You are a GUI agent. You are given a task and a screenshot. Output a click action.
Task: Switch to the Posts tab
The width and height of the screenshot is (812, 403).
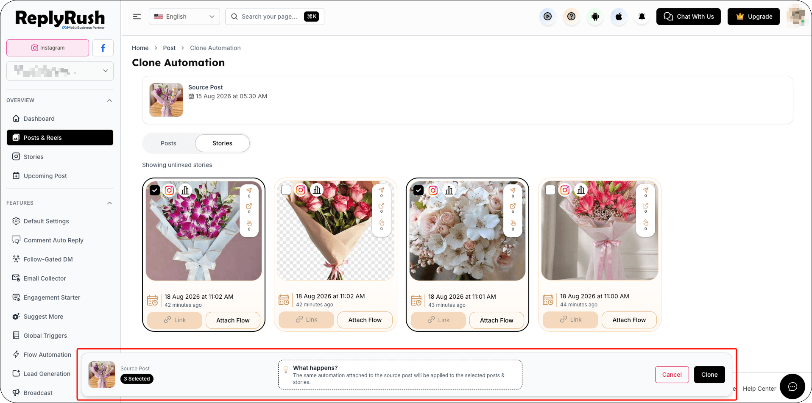pyautogui.click(x=168, y=143)
